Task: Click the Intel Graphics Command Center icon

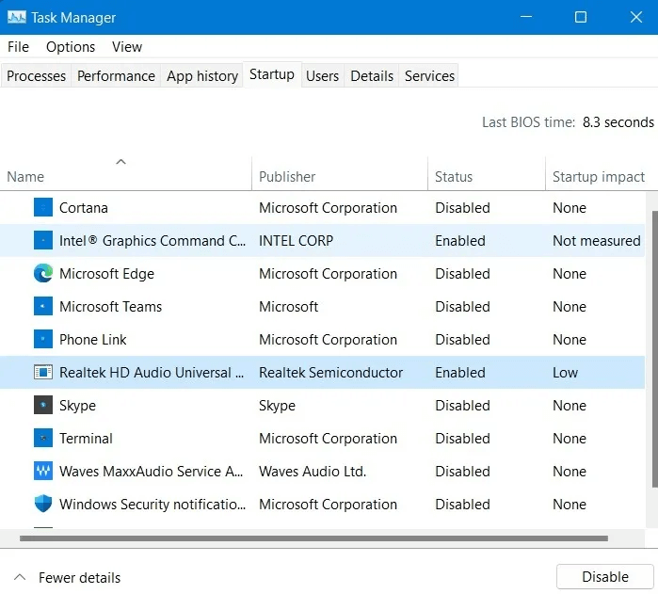Action: point(43,241)
